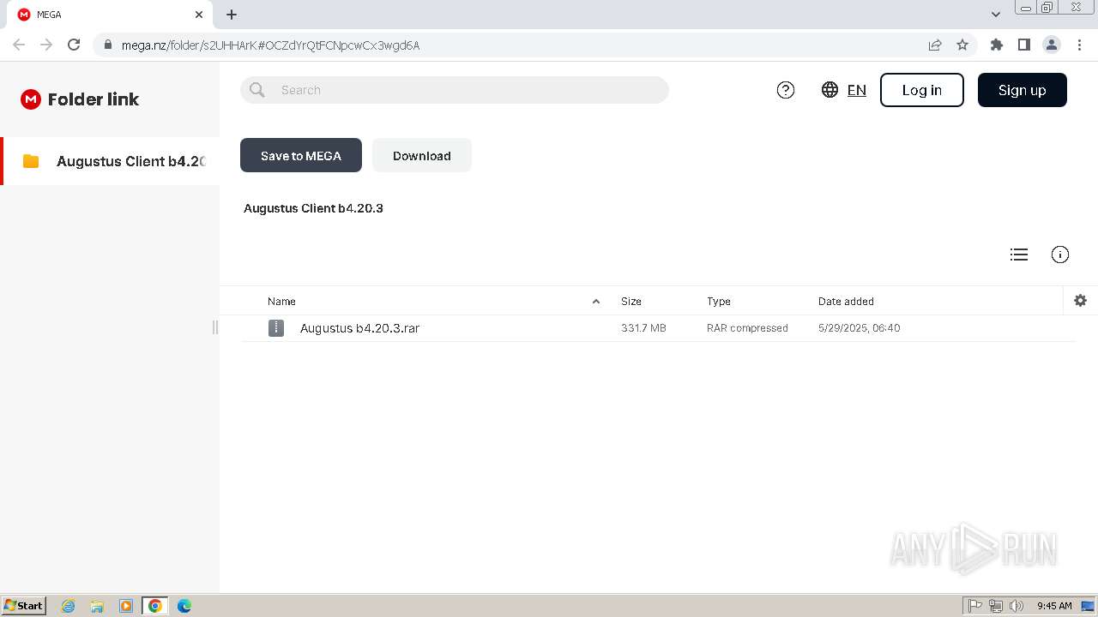
Task: Click the network tray icon
Action: [996, 606]
